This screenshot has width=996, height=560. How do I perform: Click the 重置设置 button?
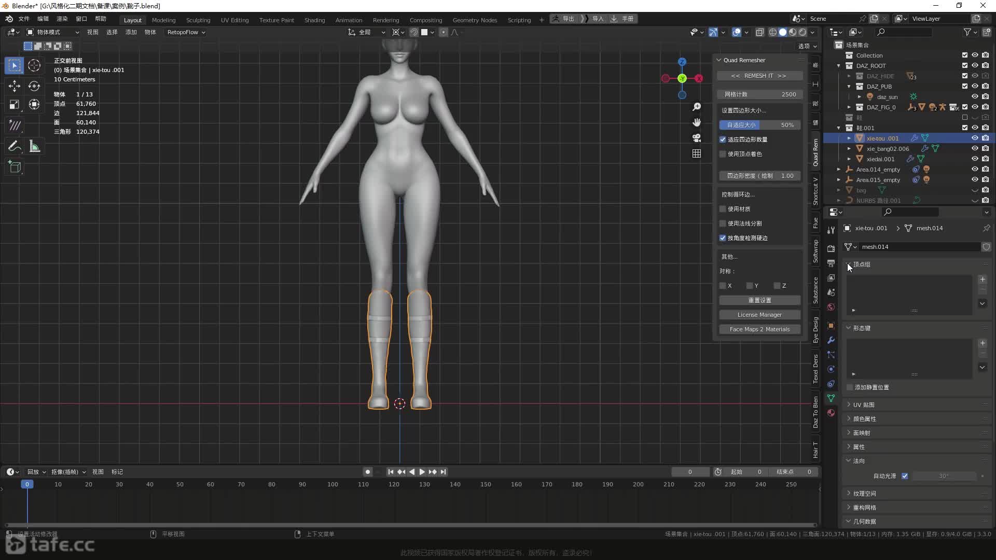[759, 300]
